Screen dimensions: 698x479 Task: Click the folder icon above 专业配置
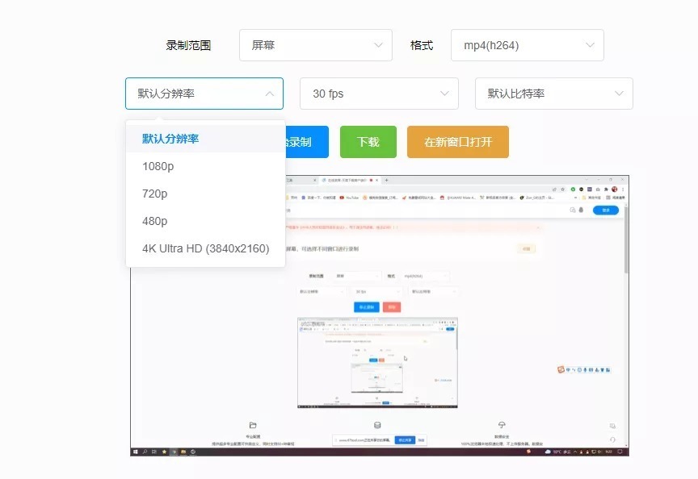pyautogui.click(x=253, y=425)
